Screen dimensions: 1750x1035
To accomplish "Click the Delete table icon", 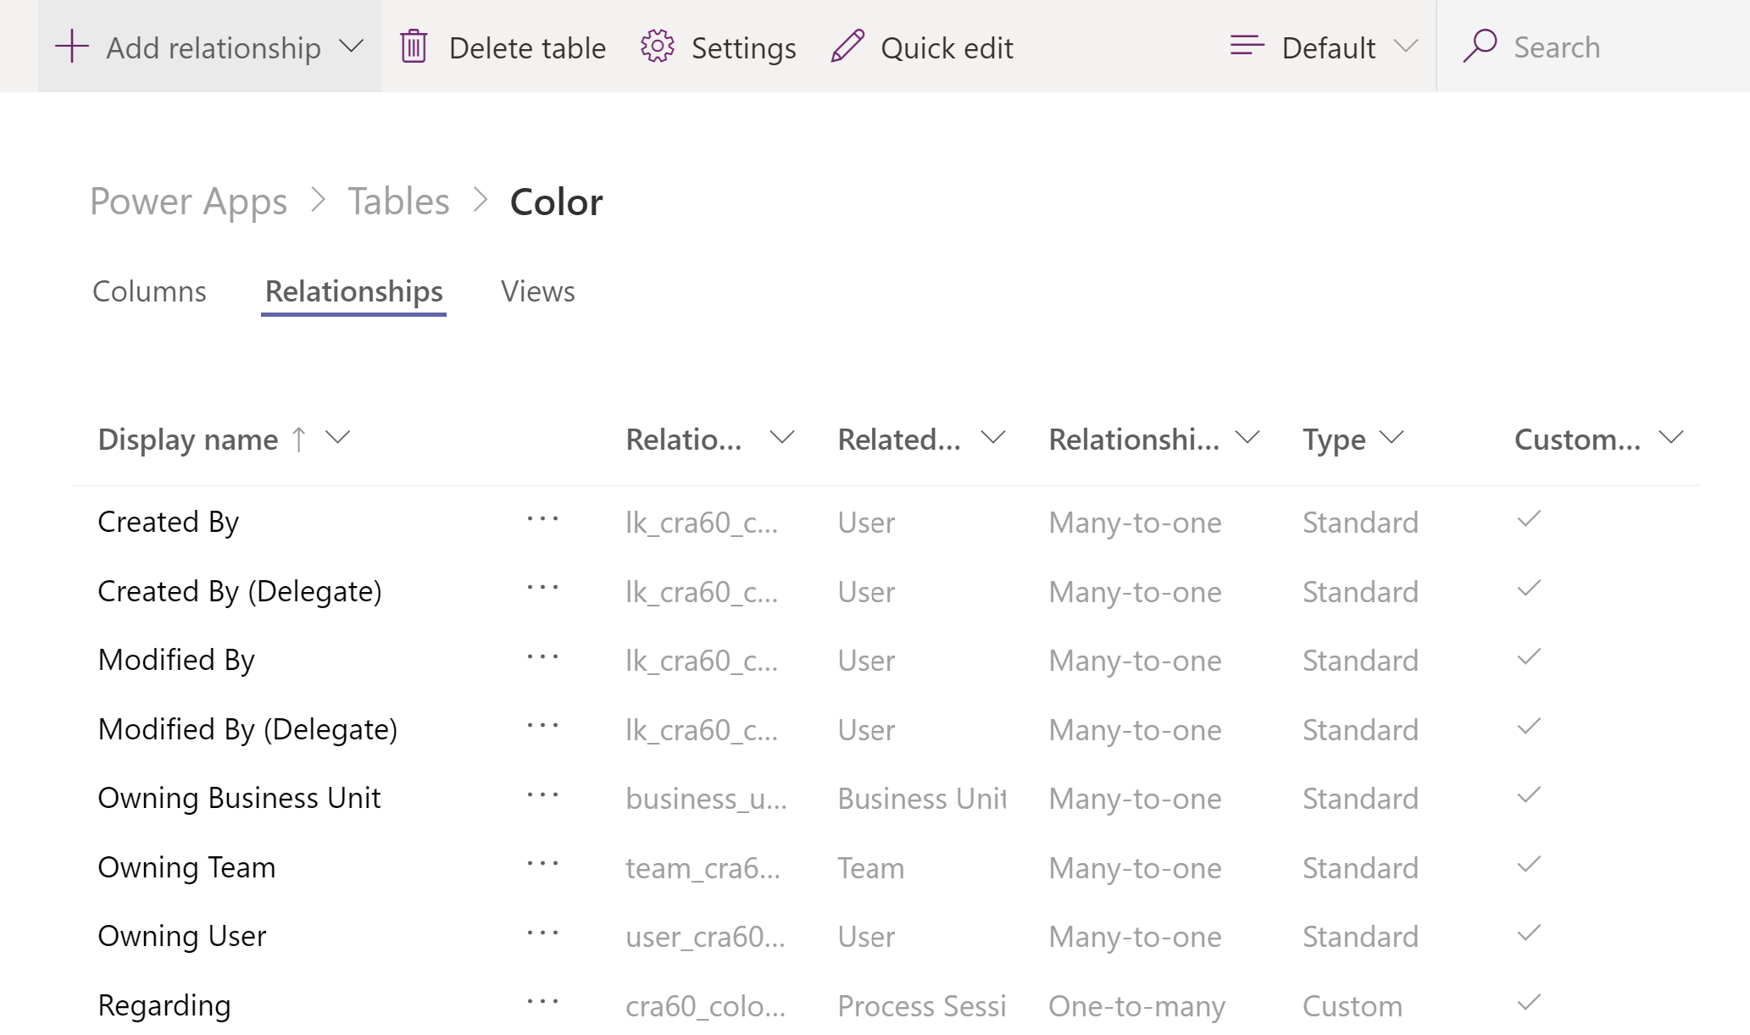I will 414,46.
